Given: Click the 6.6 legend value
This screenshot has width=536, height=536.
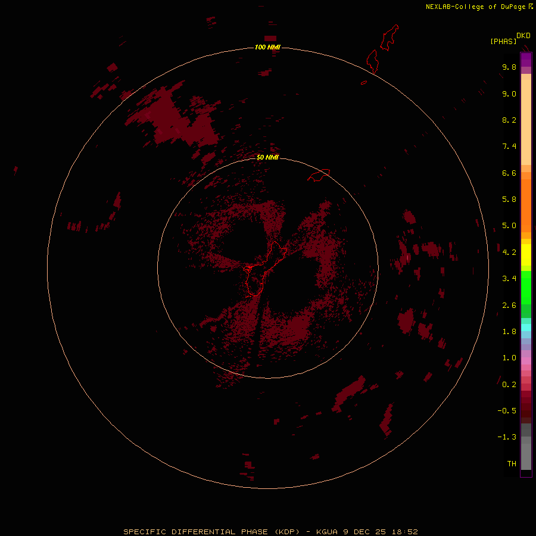Looking at the screenshot, I should pyautogui.click(x=509, y=173).
